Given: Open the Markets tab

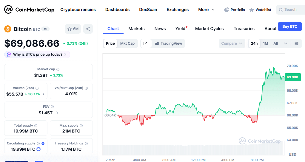Looking at the screenshot, I should (x=137, y=29).
